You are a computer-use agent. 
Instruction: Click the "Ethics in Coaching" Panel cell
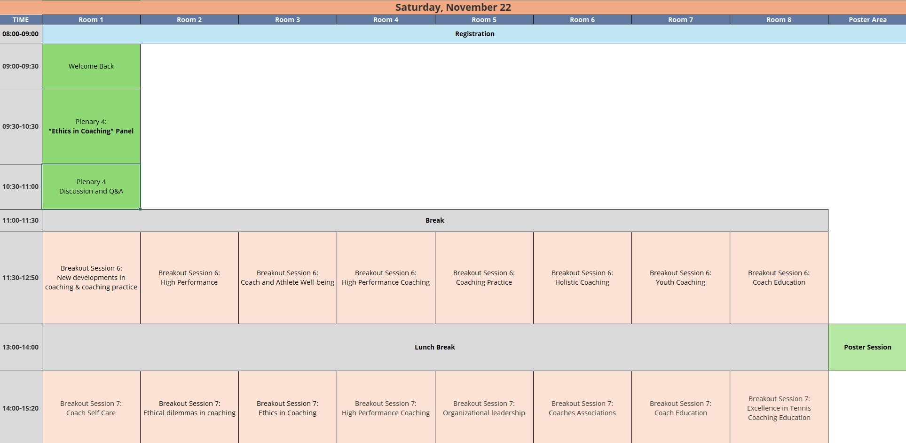click(x=91, y=126)
